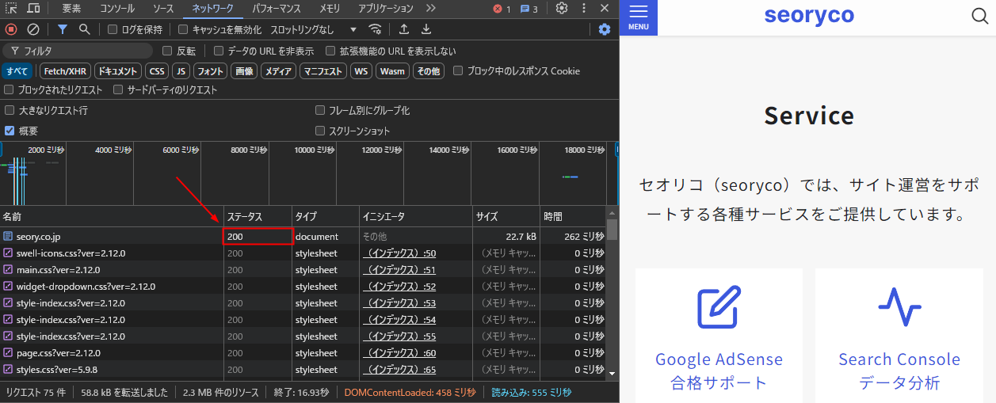The height and width of the screenshot is (403, 996).
Task: Filter requests by WS
Action: [361, 70]
